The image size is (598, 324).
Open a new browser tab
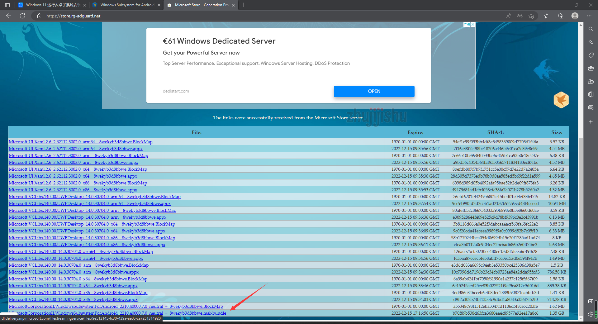point(244,5)
